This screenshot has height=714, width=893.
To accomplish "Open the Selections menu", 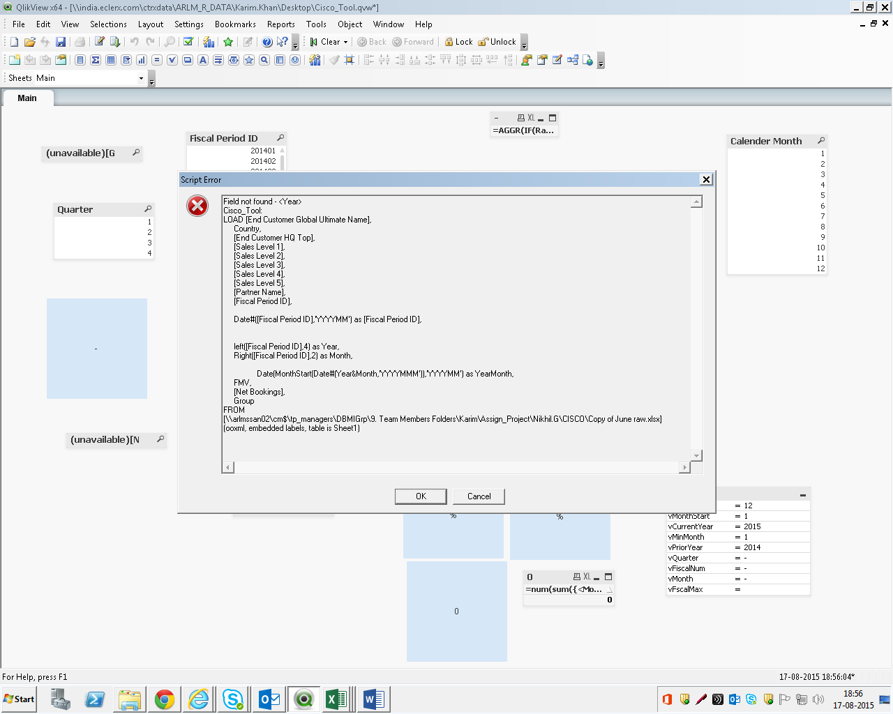I will [108, 24].
